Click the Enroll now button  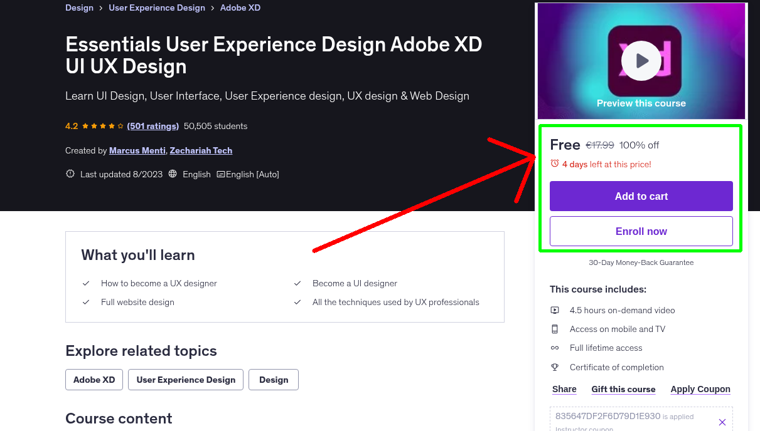641,231
